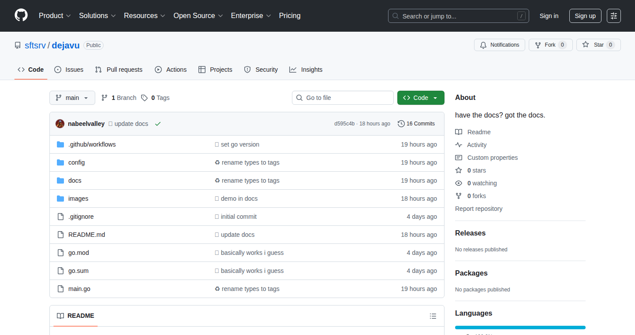Click the file icon for README.md
This screenshot has height=335, width=635.
pyautogui.click(x=60, y=235)
